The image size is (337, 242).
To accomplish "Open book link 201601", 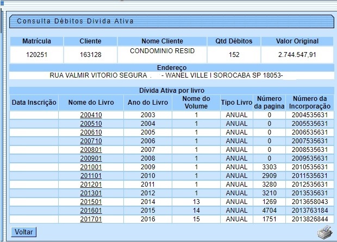I will (x=91, y=211).
